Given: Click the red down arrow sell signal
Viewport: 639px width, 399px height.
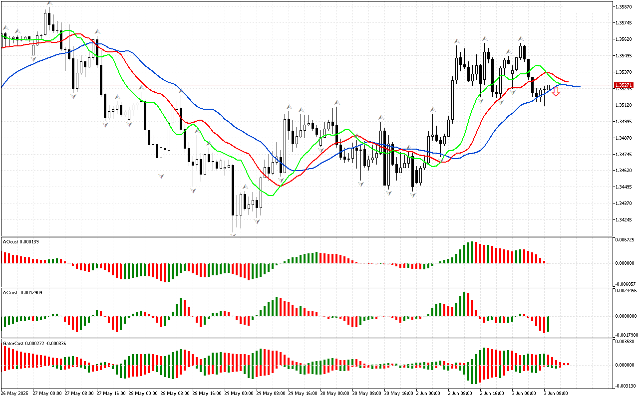Looking at the screenshot, I should [x=556, y=92].
